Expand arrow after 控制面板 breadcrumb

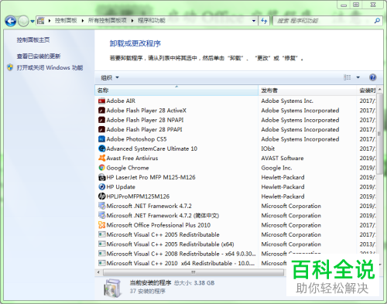[x=83, y=21]
